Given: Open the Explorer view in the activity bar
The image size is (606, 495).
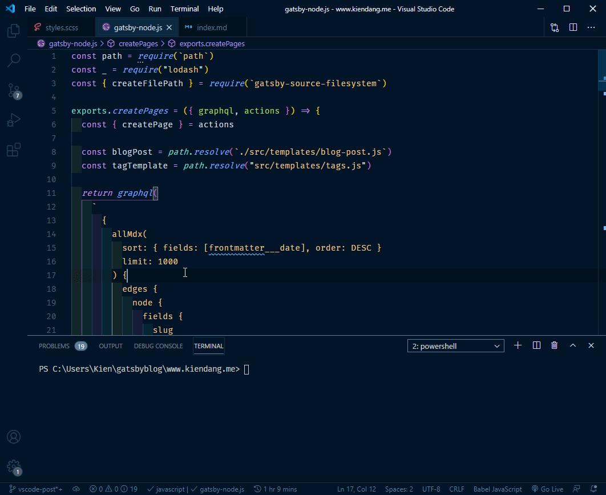Looking at the screenshot, I should point(14,31).
